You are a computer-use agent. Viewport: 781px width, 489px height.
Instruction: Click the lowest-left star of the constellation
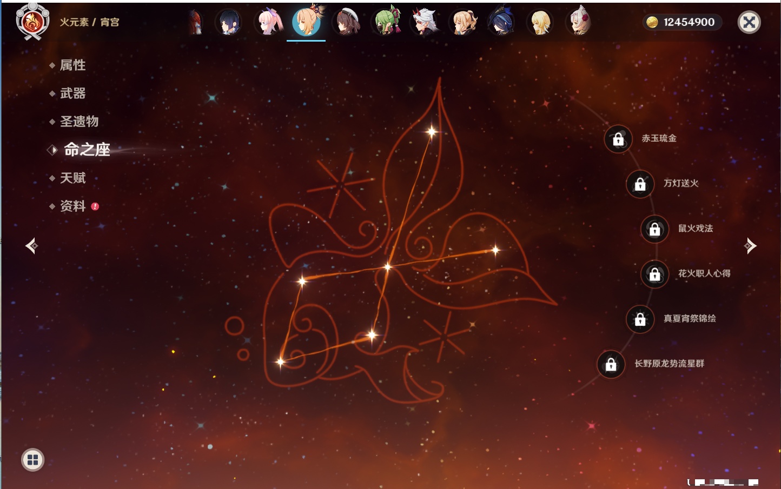point(280,361)
